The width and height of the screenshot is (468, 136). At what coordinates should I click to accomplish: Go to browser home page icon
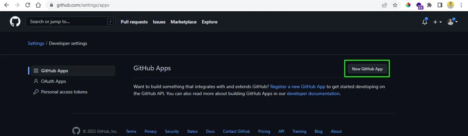click(39, 5)
